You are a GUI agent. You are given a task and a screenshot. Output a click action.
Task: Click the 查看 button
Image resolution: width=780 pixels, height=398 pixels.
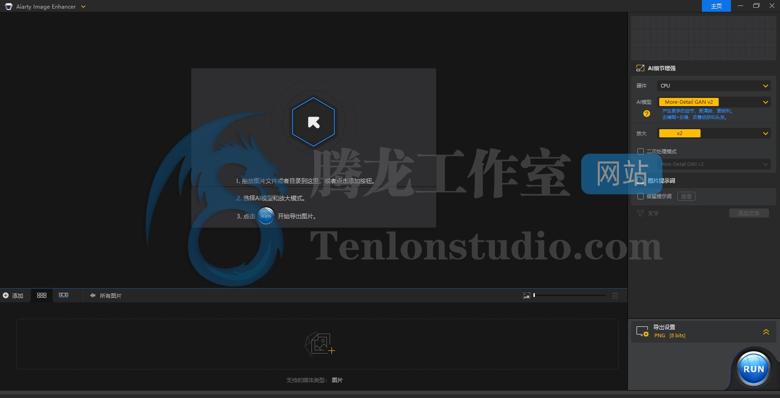(686, 196)
